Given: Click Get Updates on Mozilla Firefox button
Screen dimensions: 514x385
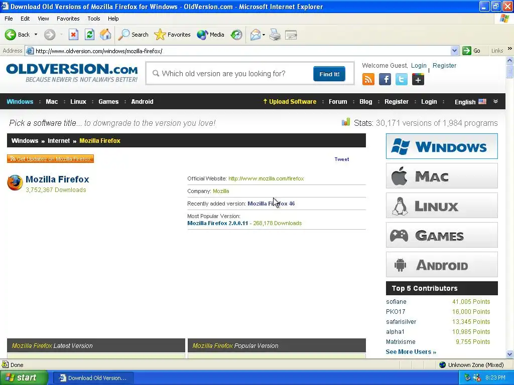Looking at the screenshot, I should (x=51, y=159).
